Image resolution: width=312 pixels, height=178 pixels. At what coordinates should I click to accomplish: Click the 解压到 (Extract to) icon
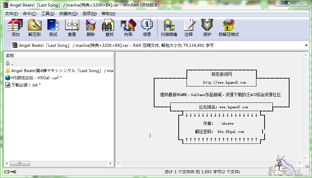(x=34, y=28)
